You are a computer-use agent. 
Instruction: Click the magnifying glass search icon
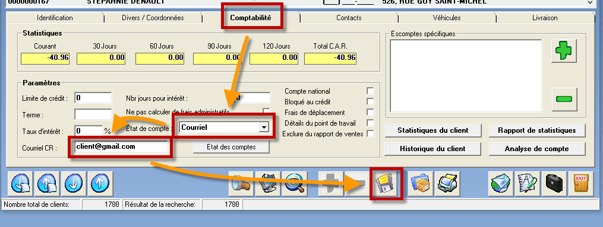tap(294, 184)
